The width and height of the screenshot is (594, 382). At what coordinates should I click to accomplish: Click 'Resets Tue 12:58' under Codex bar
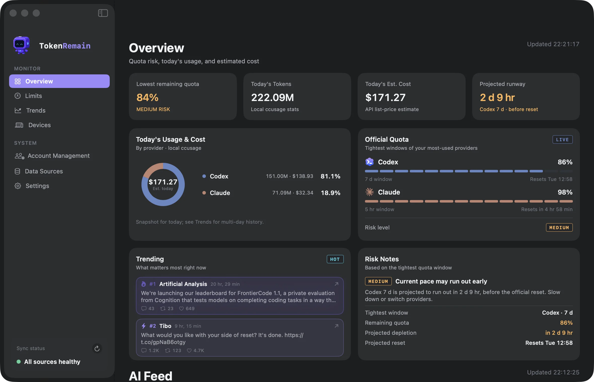point(551,179)
